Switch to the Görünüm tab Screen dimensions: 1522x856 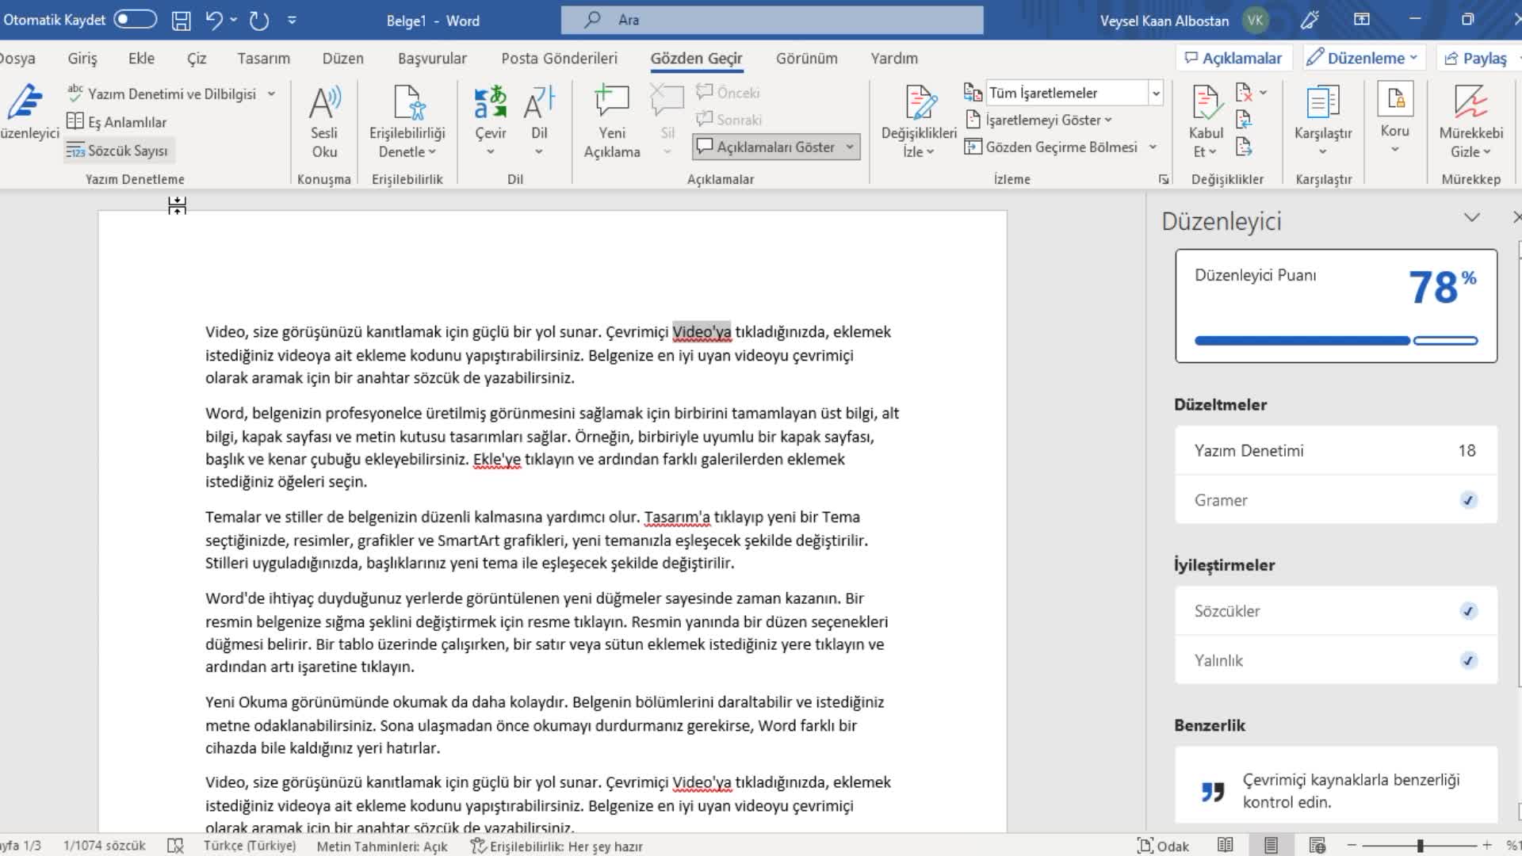[x=806, y=58]
